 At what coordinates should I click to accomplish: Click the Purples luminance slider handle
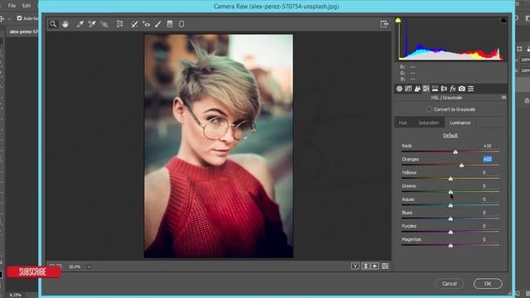(x=450, y=232)
